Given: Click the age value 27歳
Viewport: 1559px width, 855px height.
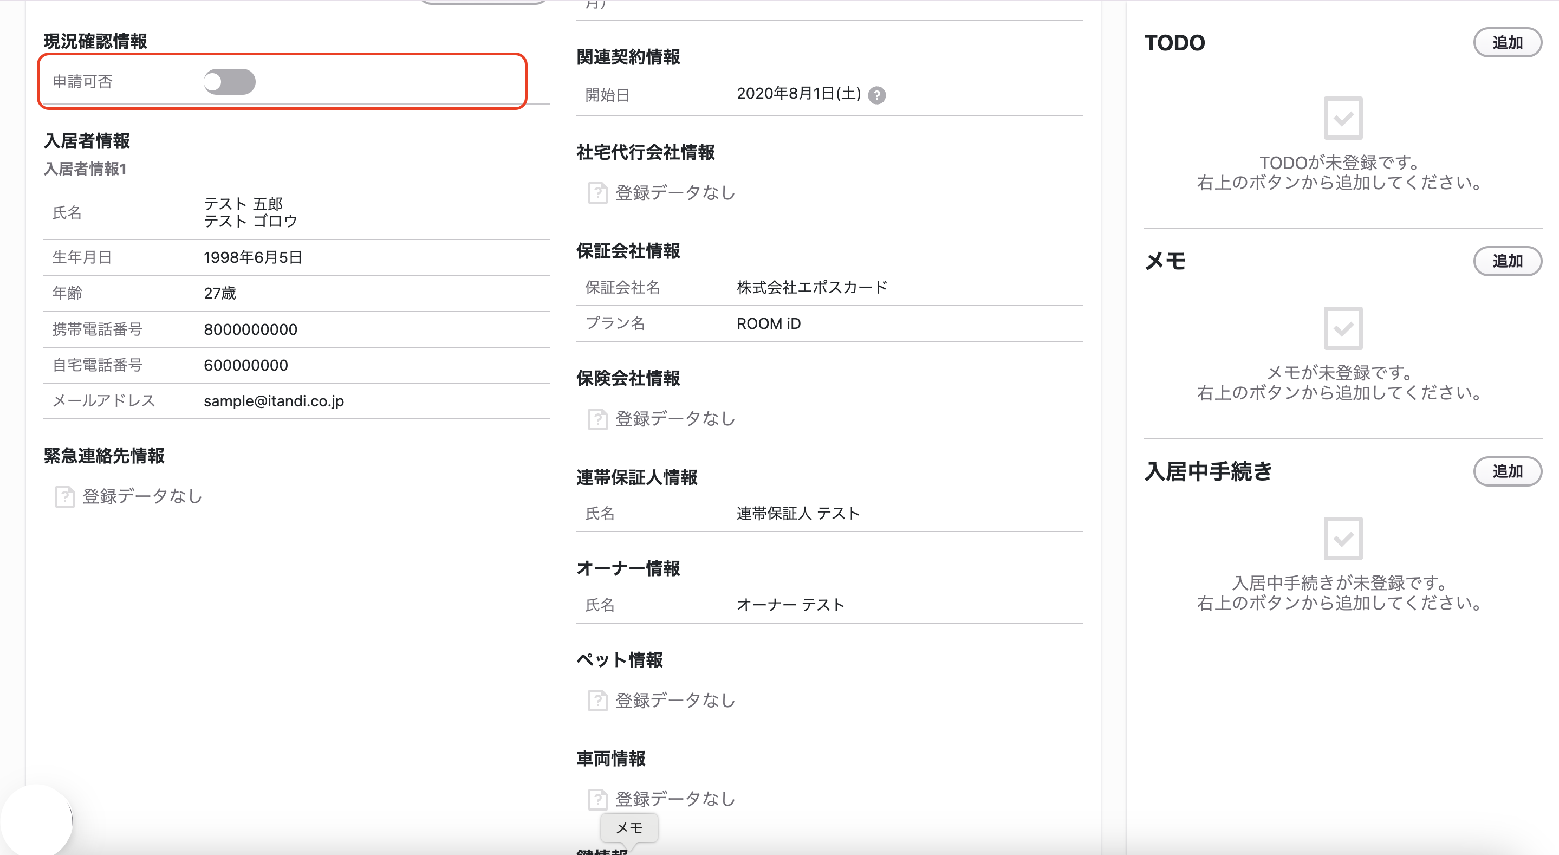Looking at the screenshot, I should [220, 293].
